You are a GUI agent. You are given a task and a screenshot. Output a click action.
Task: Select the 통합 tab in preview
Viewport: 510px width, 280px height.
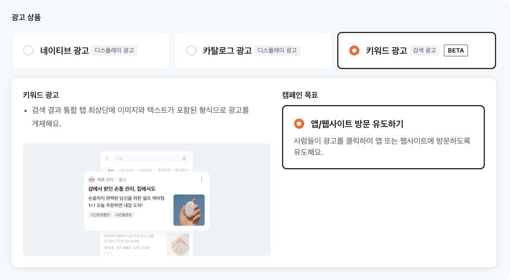click(110, 170)
